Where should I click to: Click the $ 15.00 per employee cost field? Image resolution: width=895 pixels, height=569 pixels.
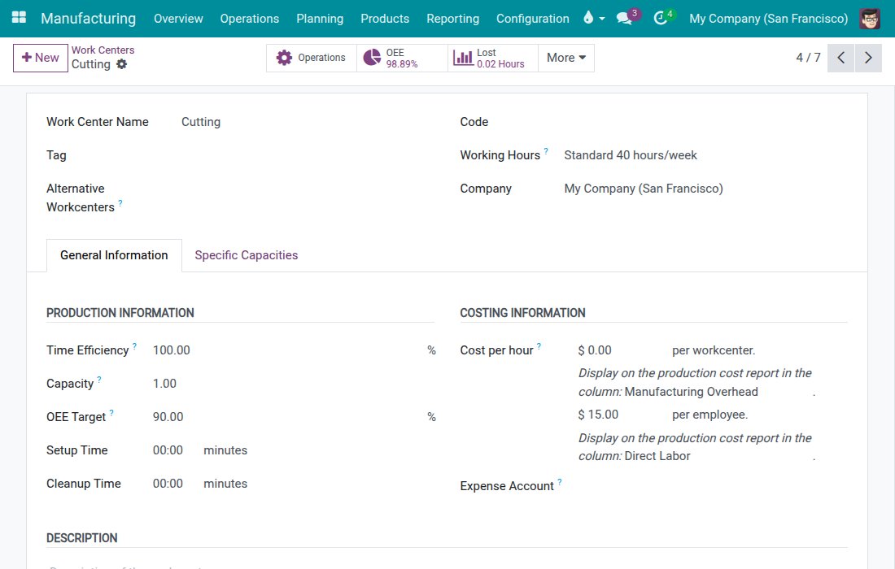622,415
